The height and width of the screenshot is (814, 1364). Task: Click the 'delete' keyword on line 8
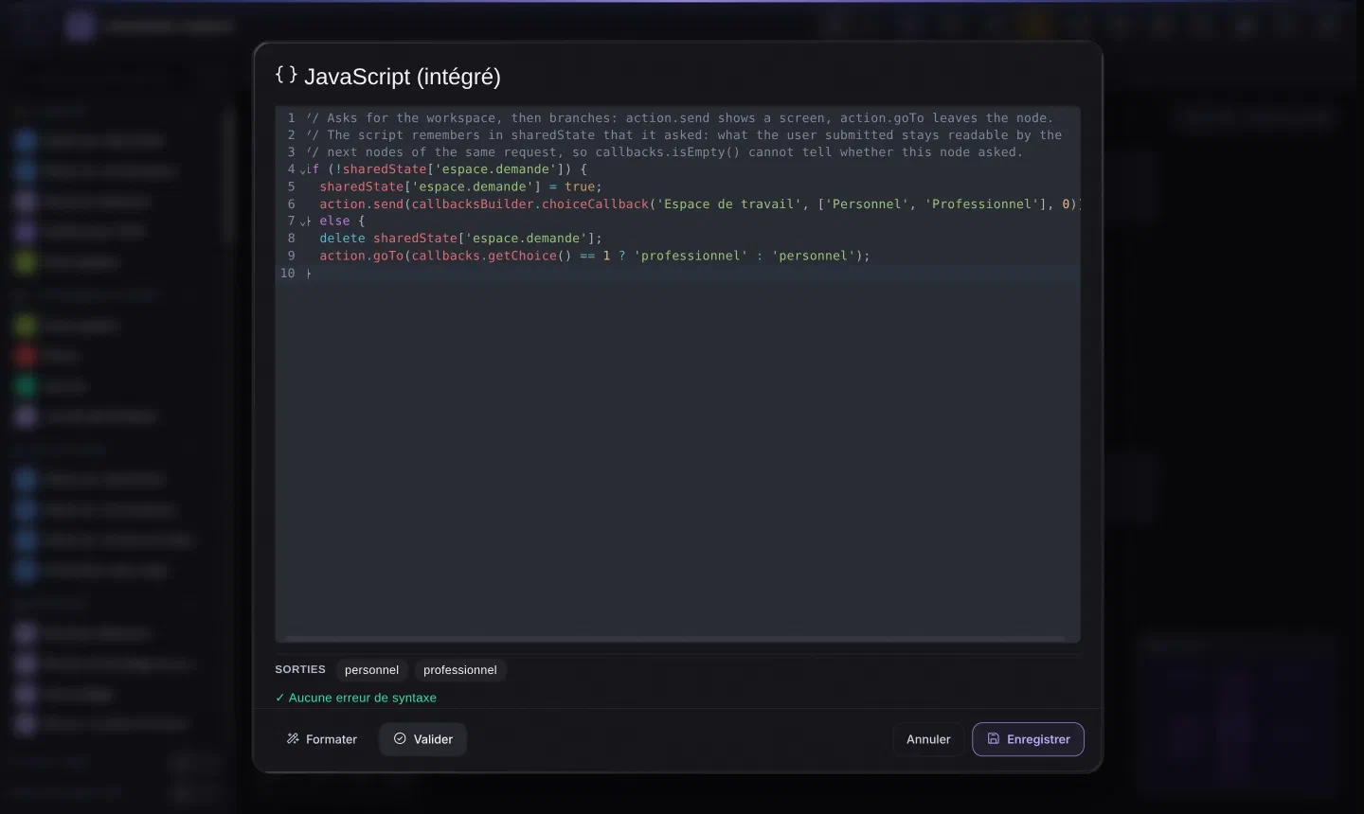click(342, 239)
